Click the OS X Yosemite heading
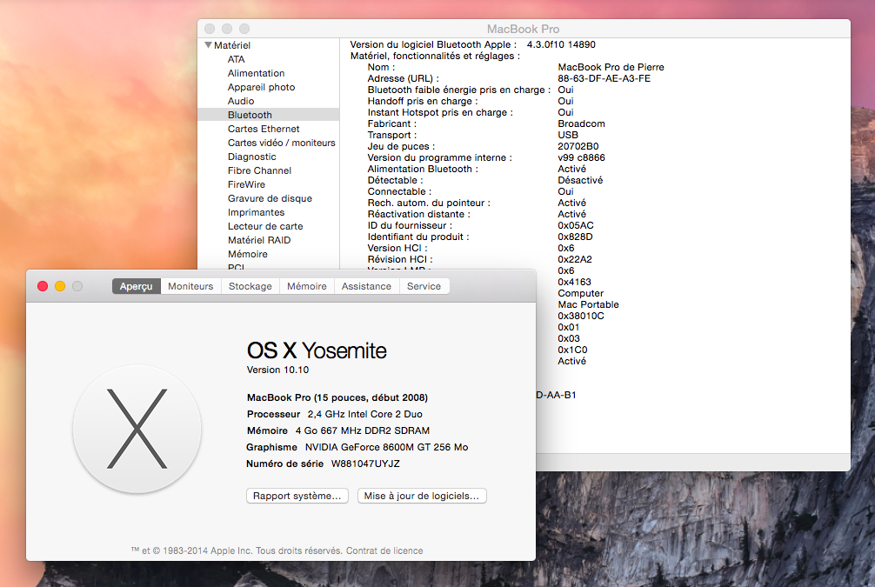Screen dimensions: 875x587 [x=317, y=350]
